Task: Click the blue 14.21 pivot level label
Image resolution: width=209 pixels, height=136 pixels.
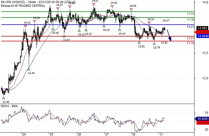Action: (x=190, y=27)
